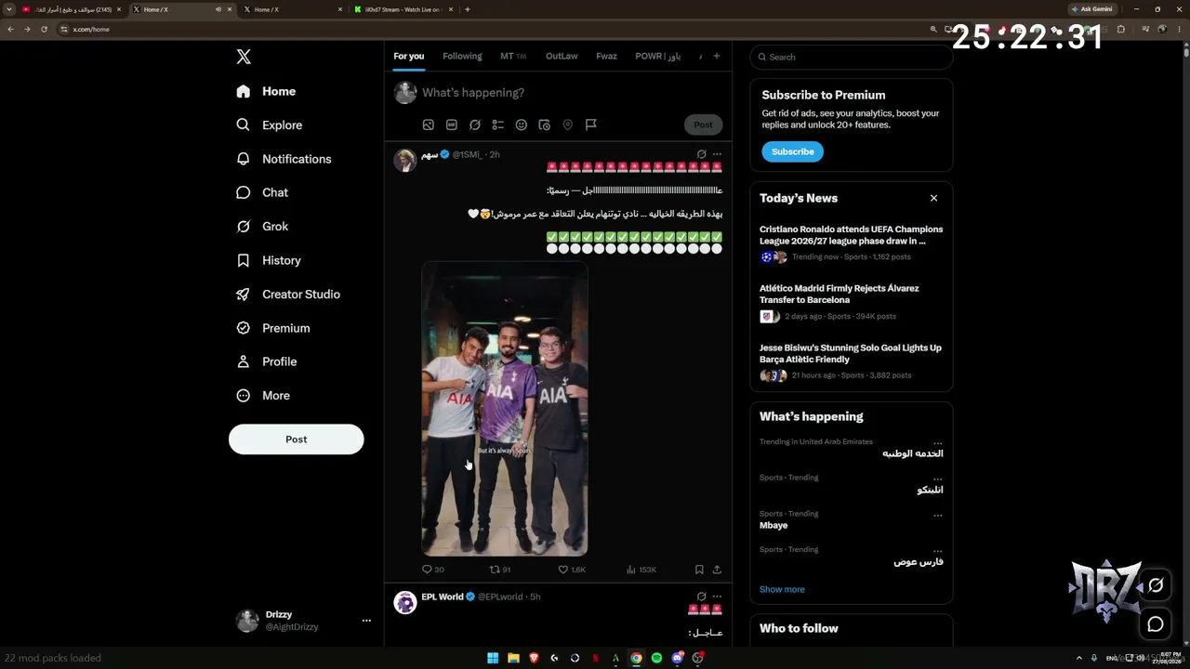Open options for اتلتيكو trend

point(937,478)
